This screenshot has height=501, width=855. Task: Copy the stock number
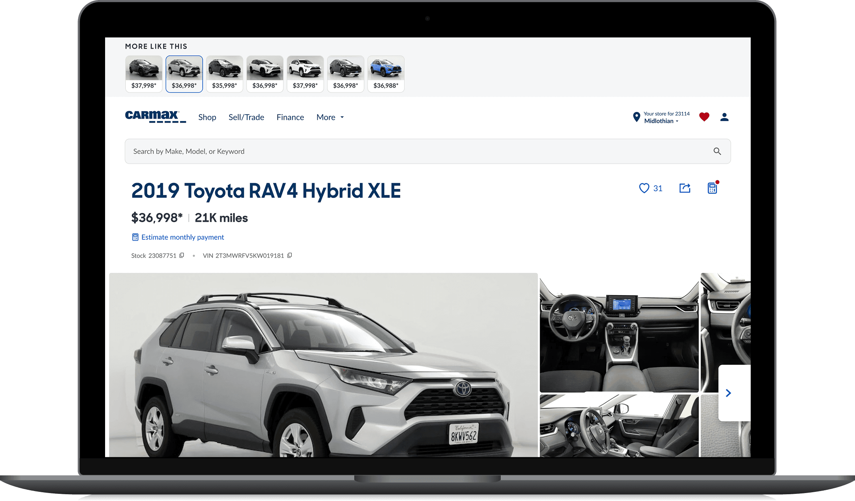(182, 255)
